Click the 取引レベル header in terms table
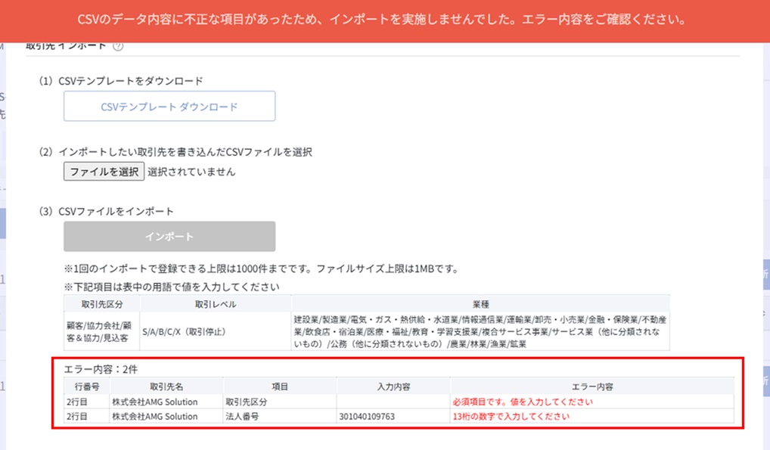770x450 pixels. 216,304
